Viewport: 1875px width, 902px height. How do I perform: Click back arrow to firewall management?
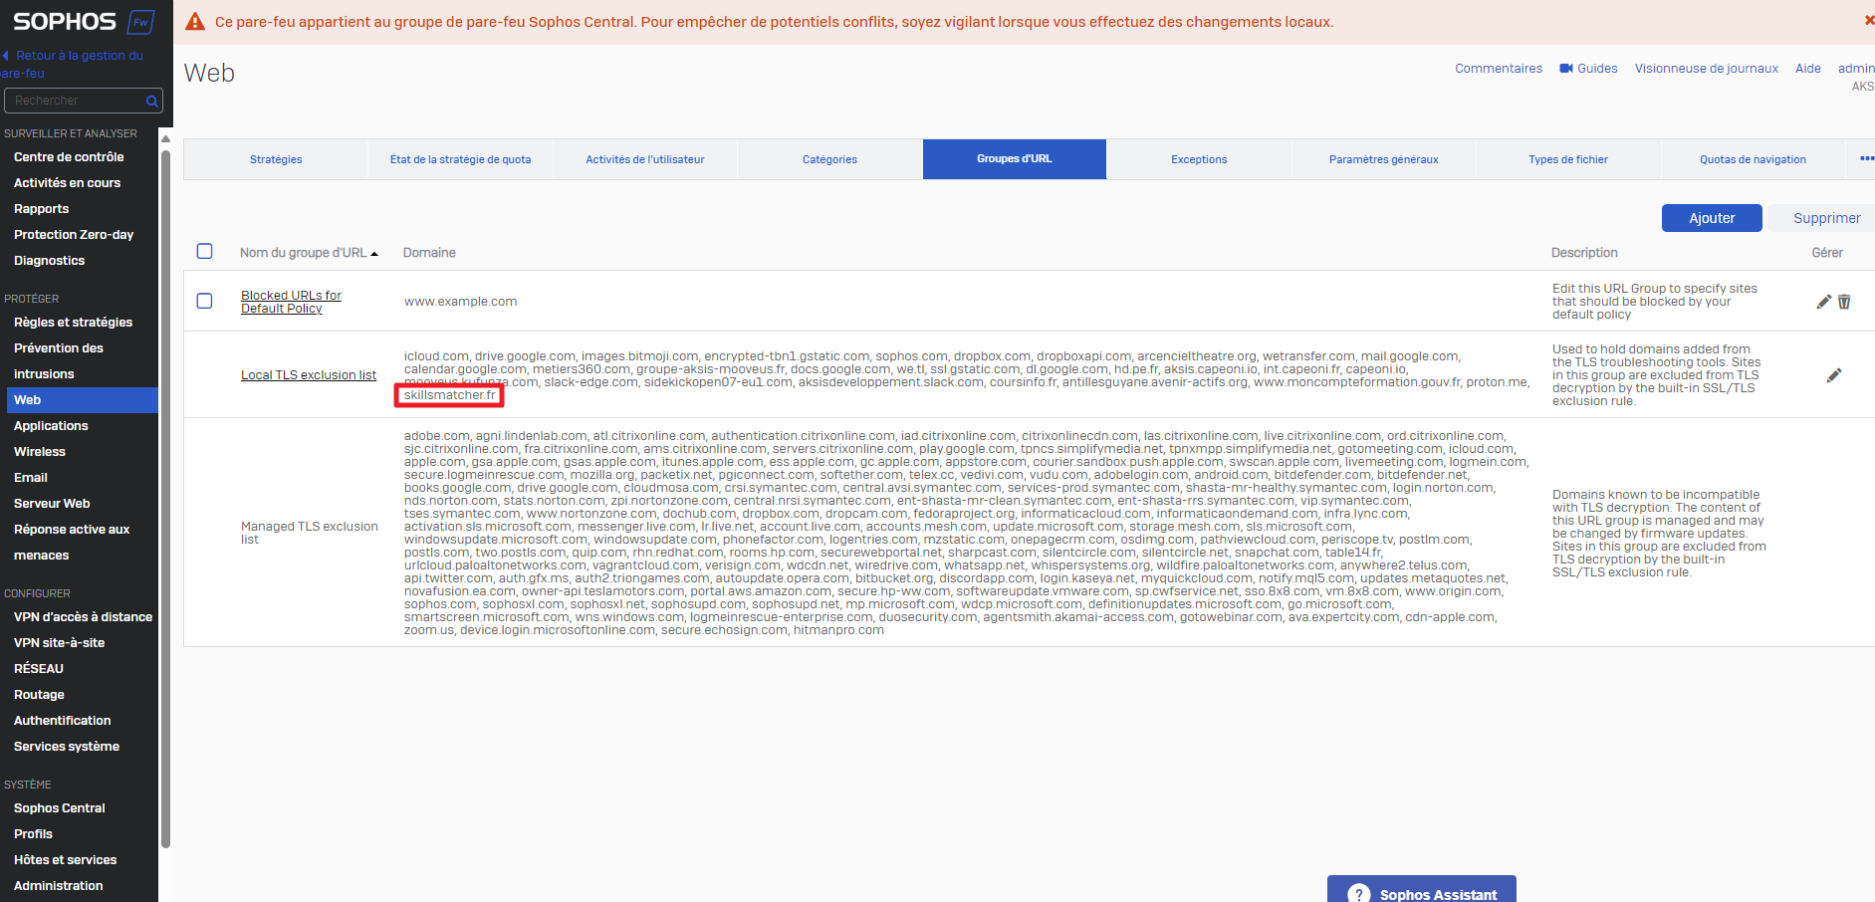click(x=6, y=56)
